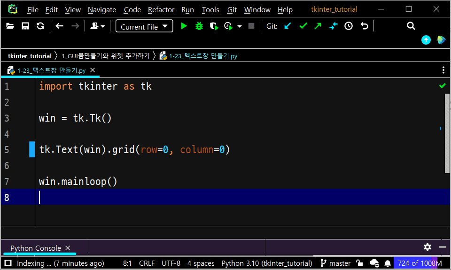Click the Open folder icon in toolbar
Screen dimensions: 451x270
point(10,26)
